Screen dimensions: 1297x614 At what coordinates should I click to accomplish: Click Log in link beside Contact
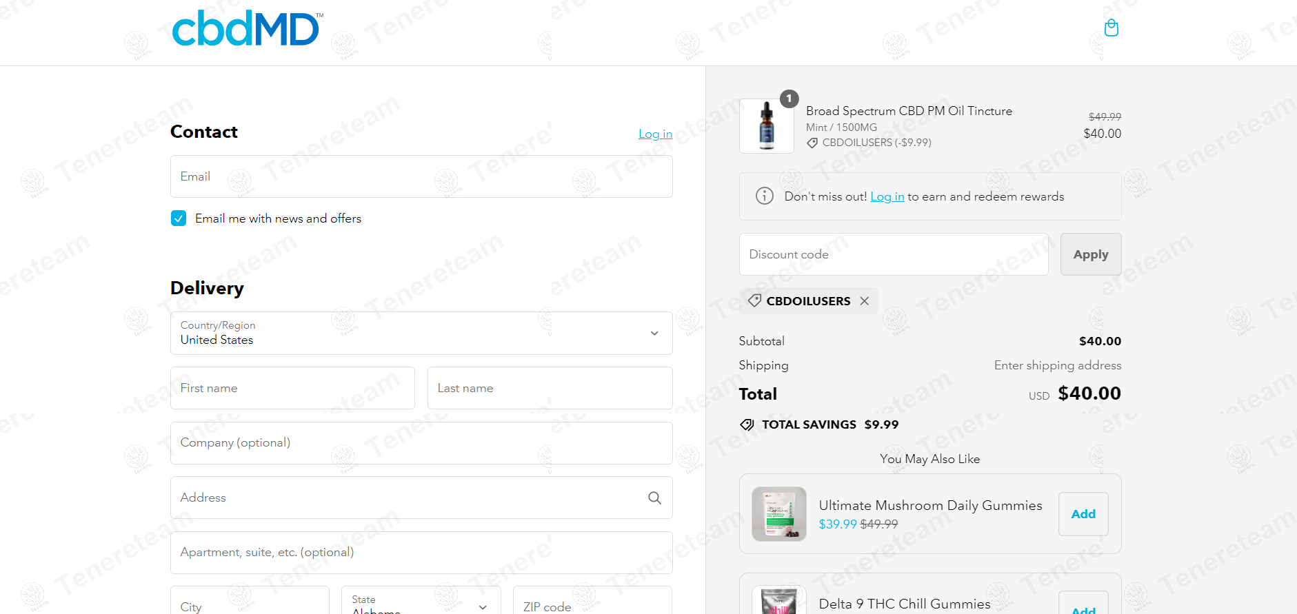(x=655, y=134)
